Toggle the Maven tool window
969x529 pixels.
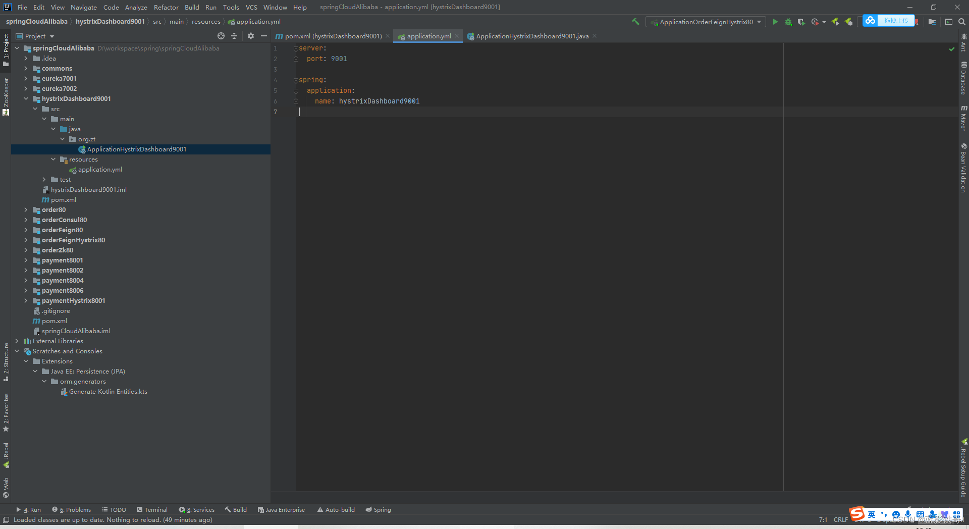pos(963,118)
